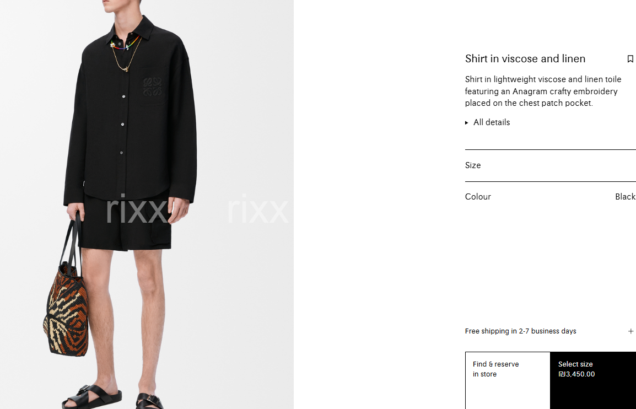
Task: Open the model product photo
Action: 147,204
